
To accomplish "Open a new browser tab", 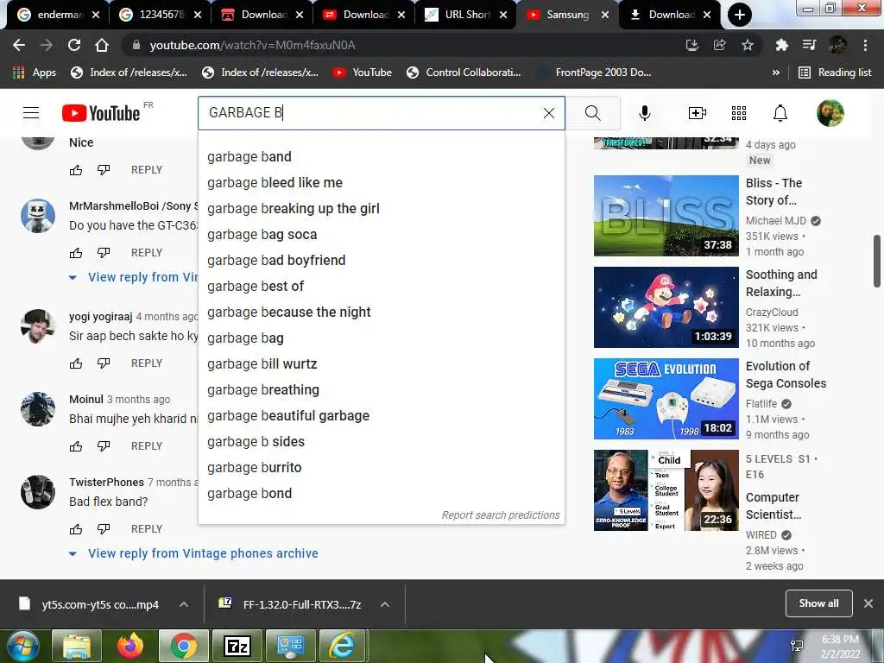I will coord(739,15).
